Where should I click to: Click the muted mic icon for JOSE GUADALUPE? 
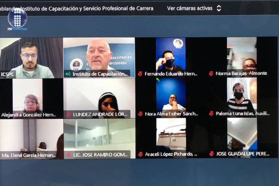[211, 154]
